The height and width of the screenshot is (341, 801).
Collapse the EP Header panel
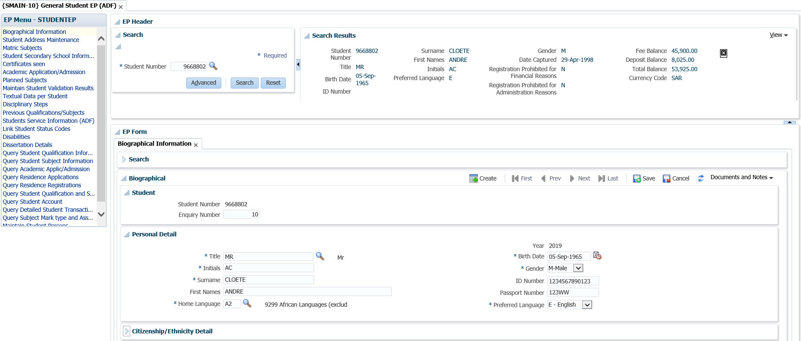point(117,22)
